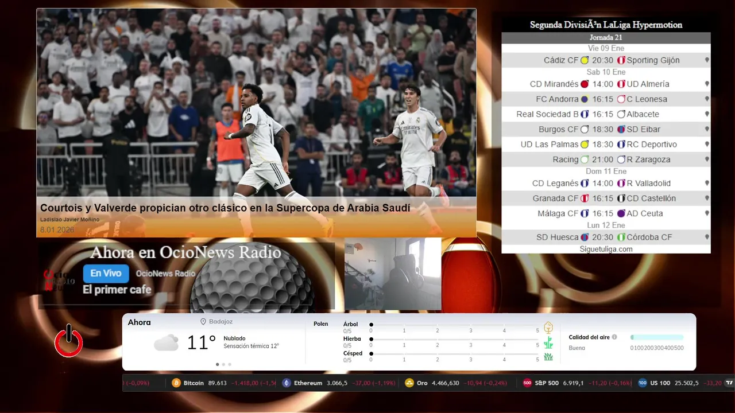Screen dimensions: 735x413
Task: Click the Córdoba CF green crest
Action: (621, 237)
